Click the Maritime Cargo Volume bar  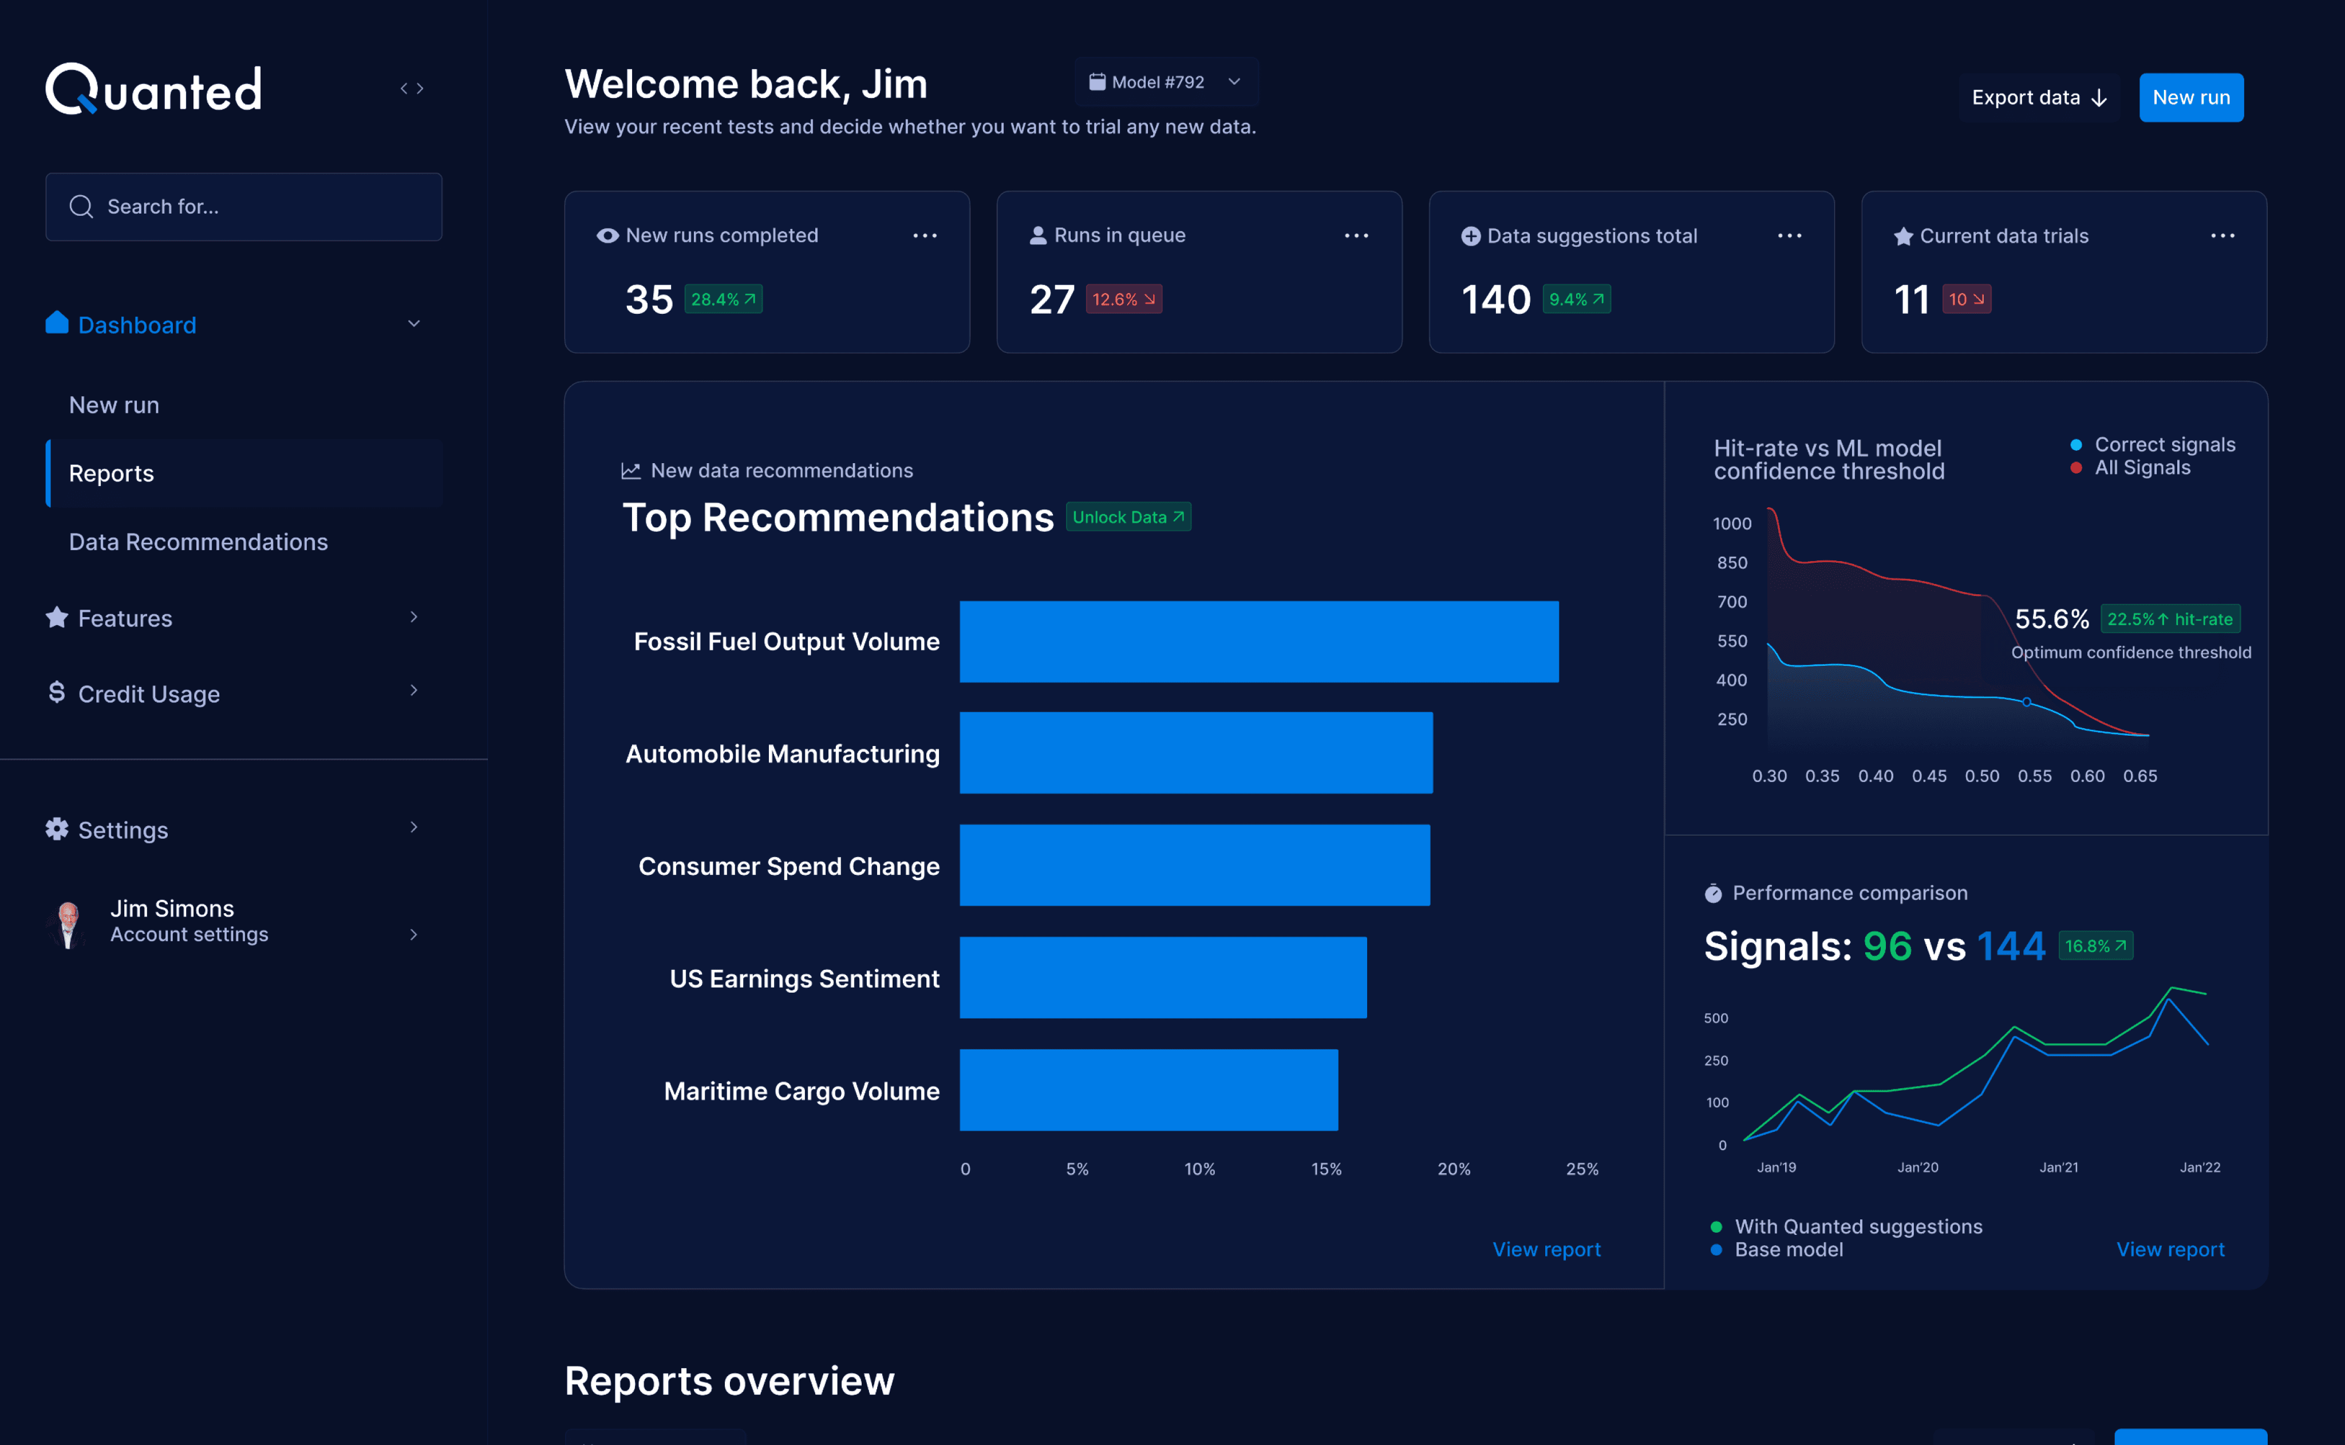[x=1150, y=1091]
